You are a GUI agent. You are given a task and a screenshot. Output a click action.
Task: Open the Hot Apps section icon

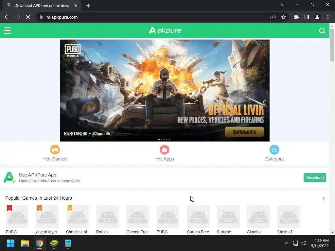(x=165, y=150)
